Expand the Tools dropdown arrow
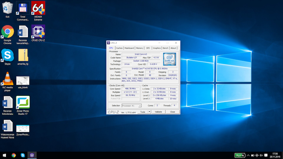The width and height of the screenshot is (283, 159). point(149,112)
